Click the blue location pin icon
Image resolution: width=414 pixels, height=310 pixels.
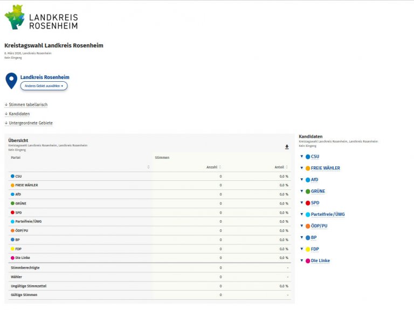pos(11,81)
